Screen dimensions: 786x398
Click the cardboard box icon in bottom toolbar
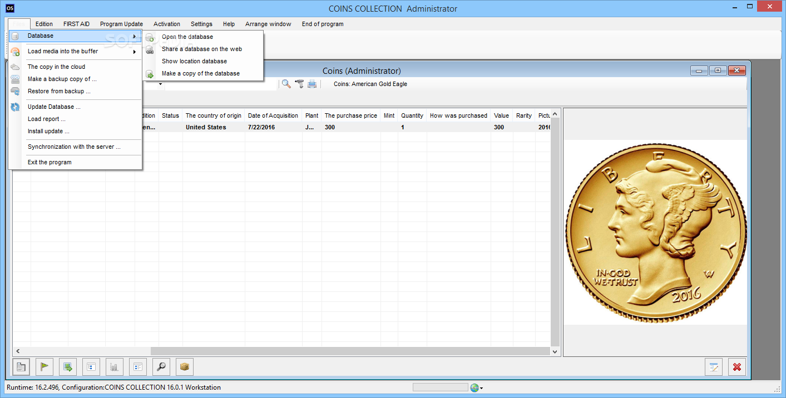tap(185, 367)
